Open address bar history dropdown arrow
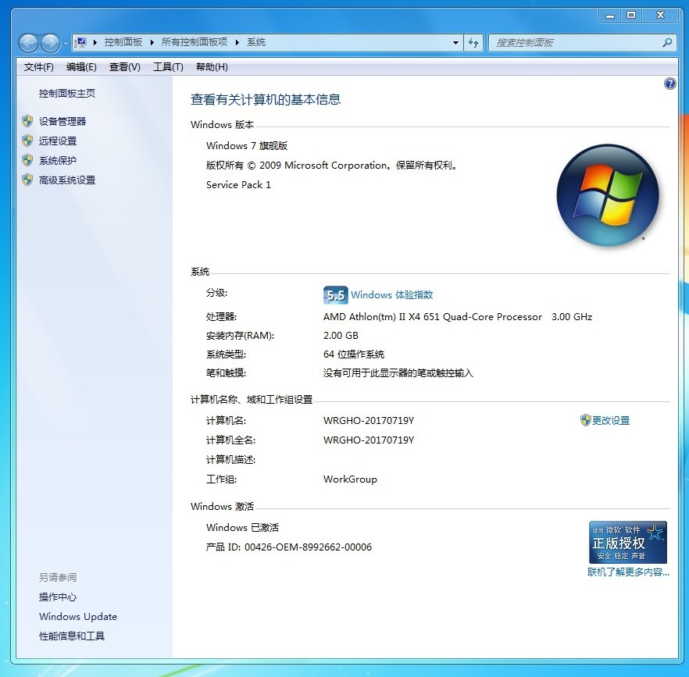Image resolution: width=689 pixels, height=677 pixels. coord(455,43)
